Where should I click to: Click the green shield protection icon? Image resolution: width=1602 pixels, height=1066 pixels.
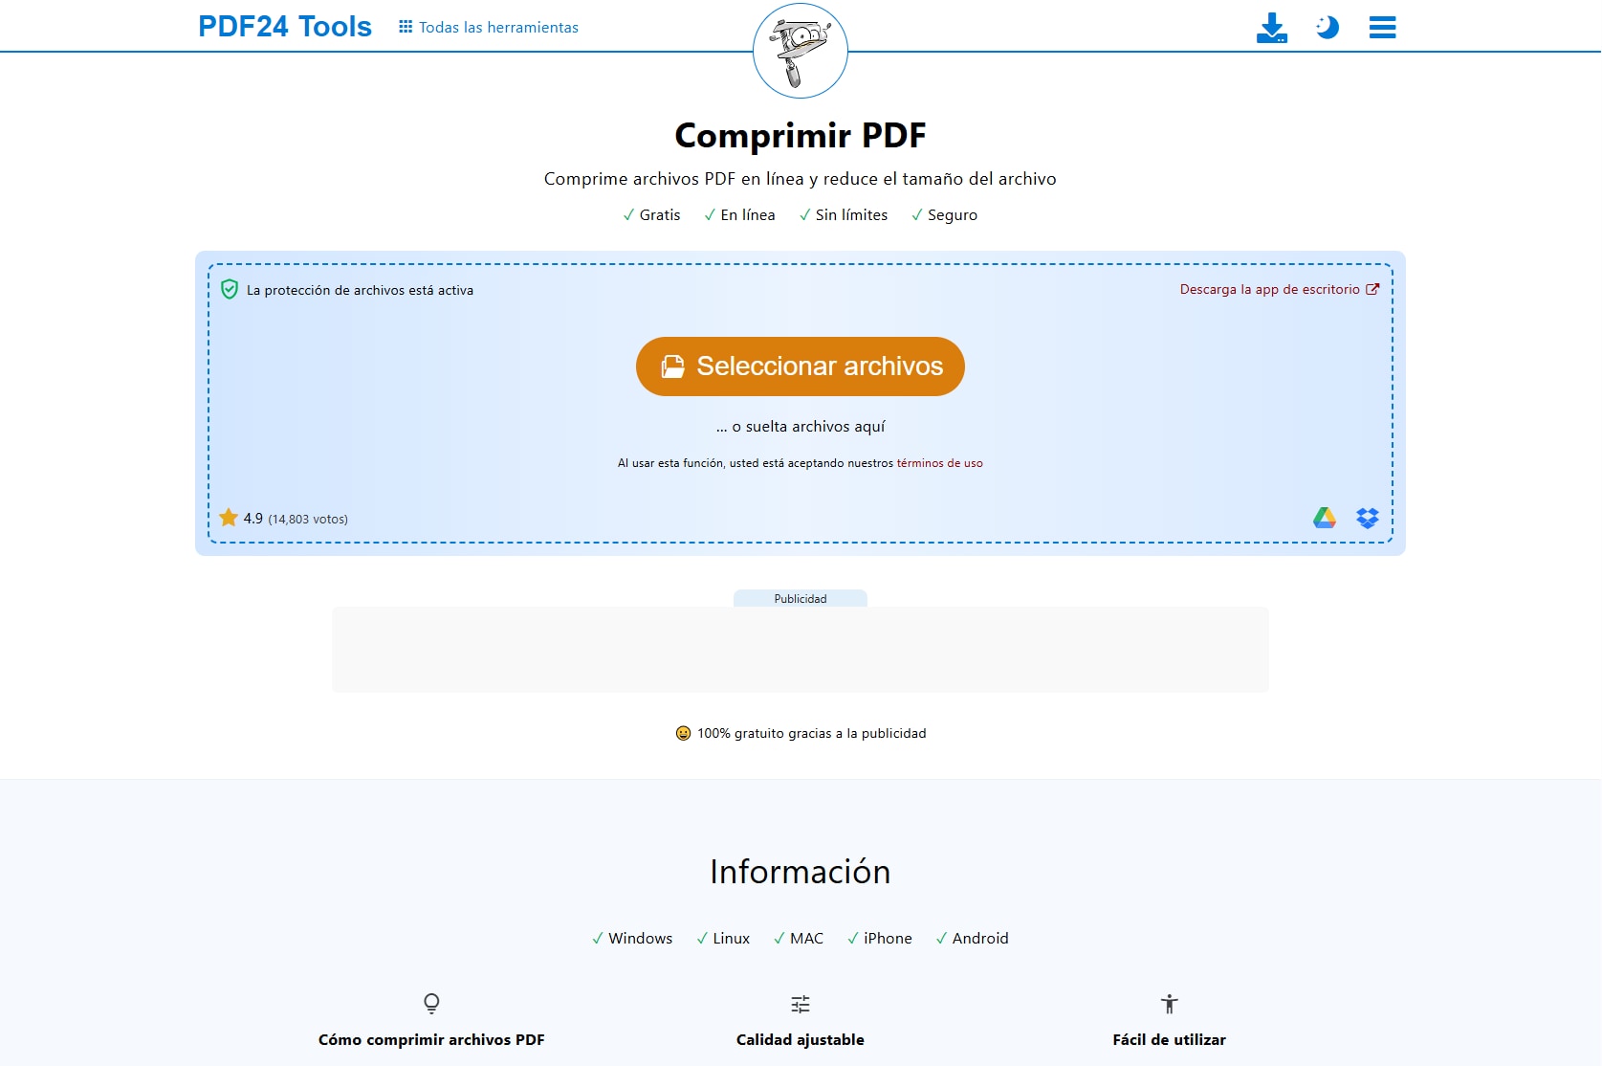[230, 289]
